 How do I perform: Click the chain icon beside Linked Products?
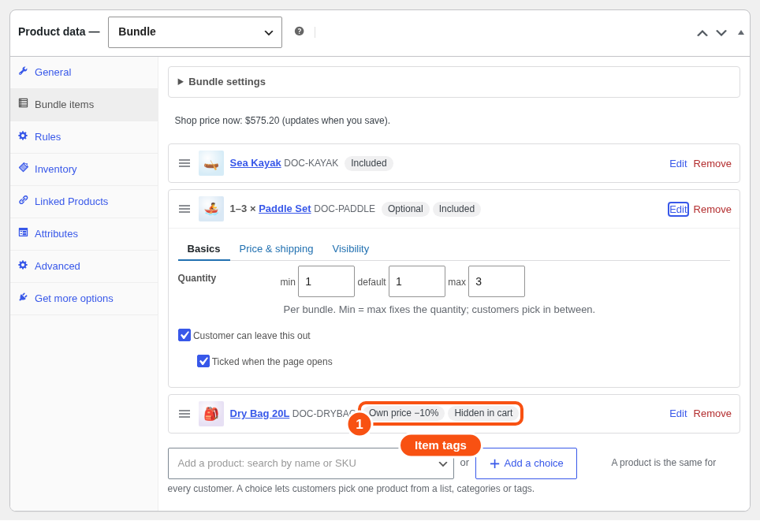[23, 200]
